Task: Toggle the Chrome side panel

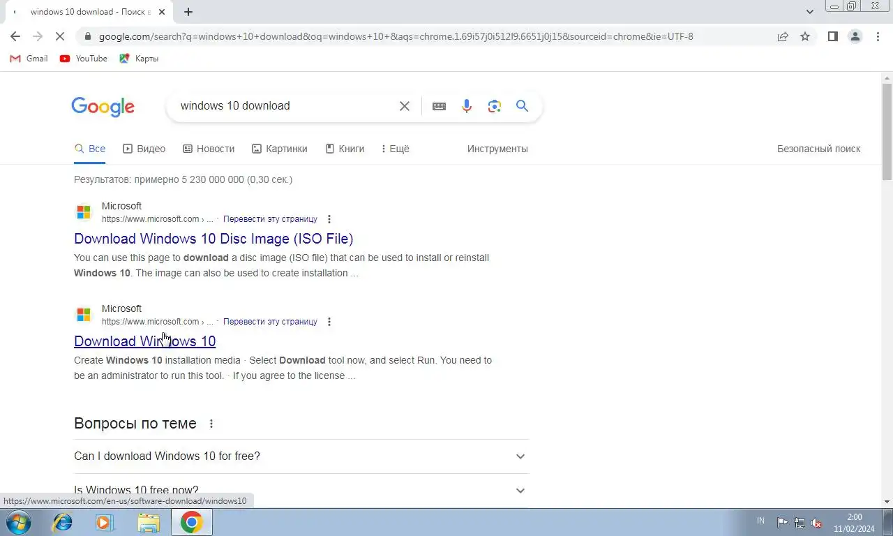Action: [x=832, y=36]
